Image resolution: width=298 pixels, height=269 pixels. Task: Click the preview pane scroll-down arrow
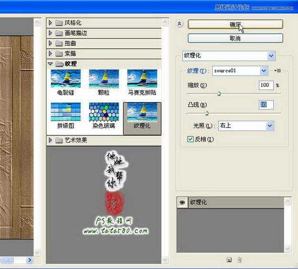point(37,252)
